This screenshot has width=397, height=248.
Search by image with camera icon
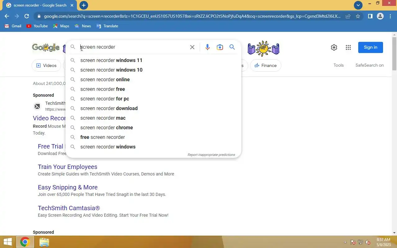pyautogui.click(x=220, y=47)
